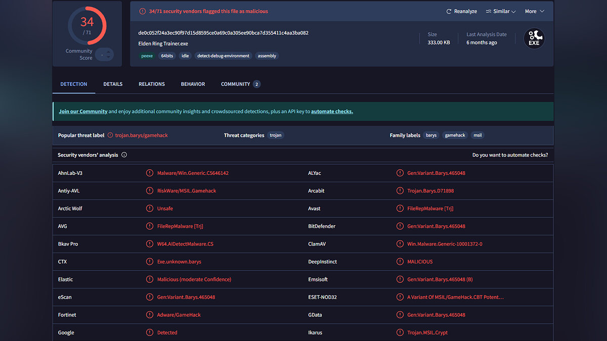Viewport: 607px width, 341px height.
Task: Click the warning icon in the malicious banner
Action: [142, 11]
